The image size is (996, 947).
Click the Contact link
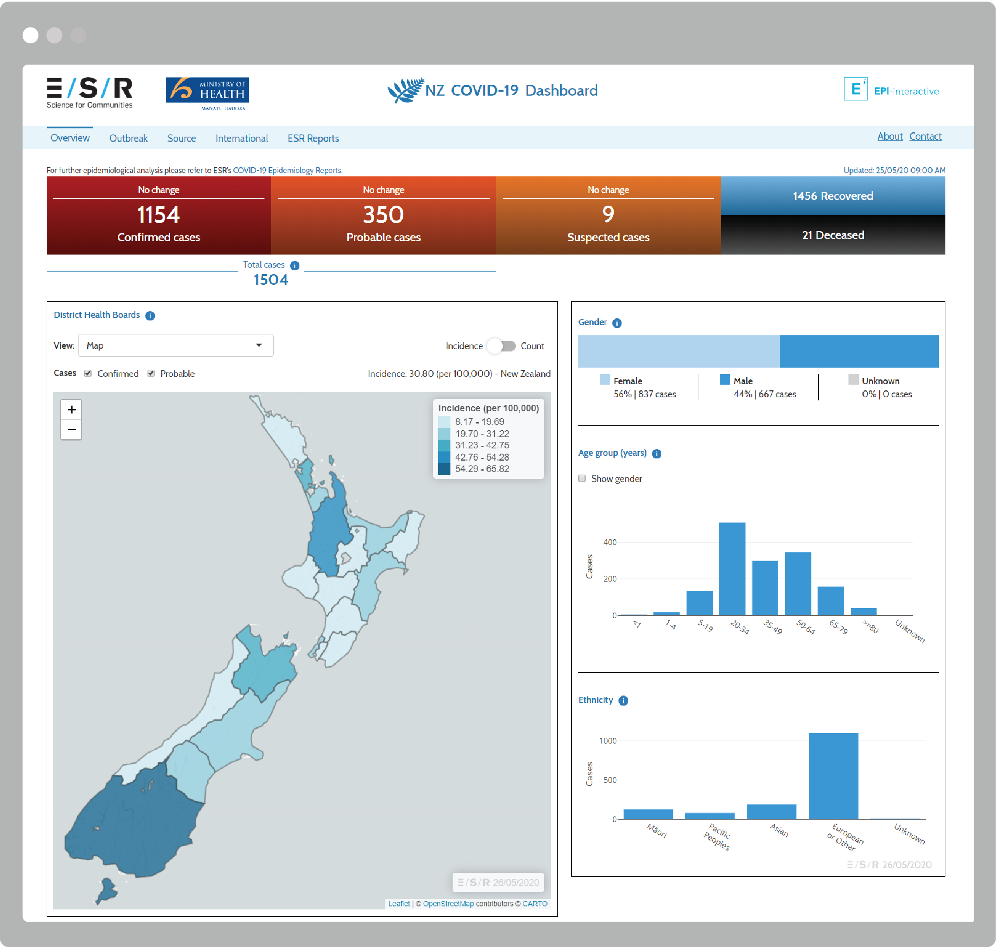pyautogui.click(x=925, y=136)
